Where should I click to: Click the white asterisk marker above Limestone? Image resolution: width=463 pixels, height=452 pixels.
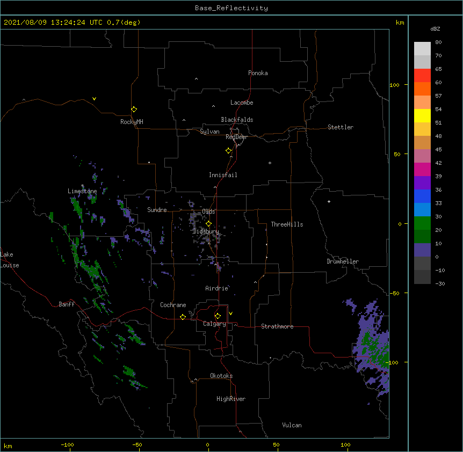pyautogui.click(x=83, y=186)
